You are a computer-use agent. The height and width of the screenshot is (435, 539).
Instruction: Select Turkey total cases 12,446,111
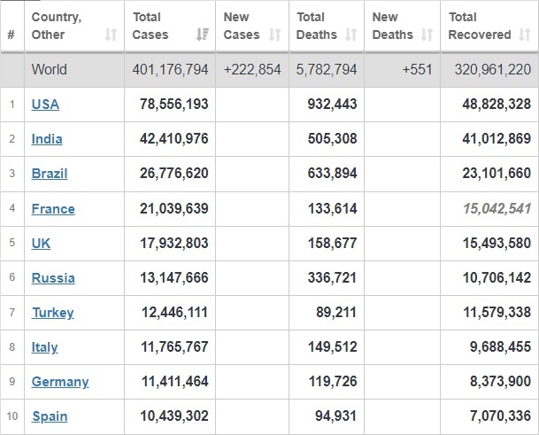click(174, 312)
